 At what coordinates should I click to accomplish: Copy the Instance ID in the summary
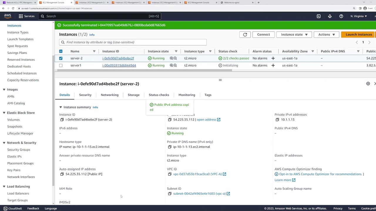tap(62, 120)
